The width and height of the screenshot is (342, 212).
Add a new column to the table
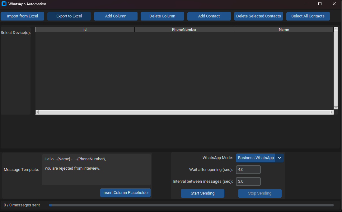[x=116, y=16]
